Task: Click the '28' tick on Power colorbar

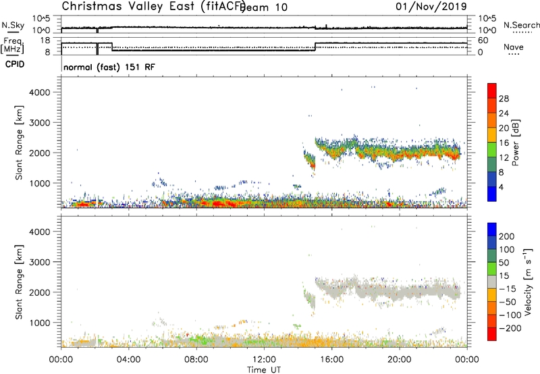Action: [x=504, y=99]
